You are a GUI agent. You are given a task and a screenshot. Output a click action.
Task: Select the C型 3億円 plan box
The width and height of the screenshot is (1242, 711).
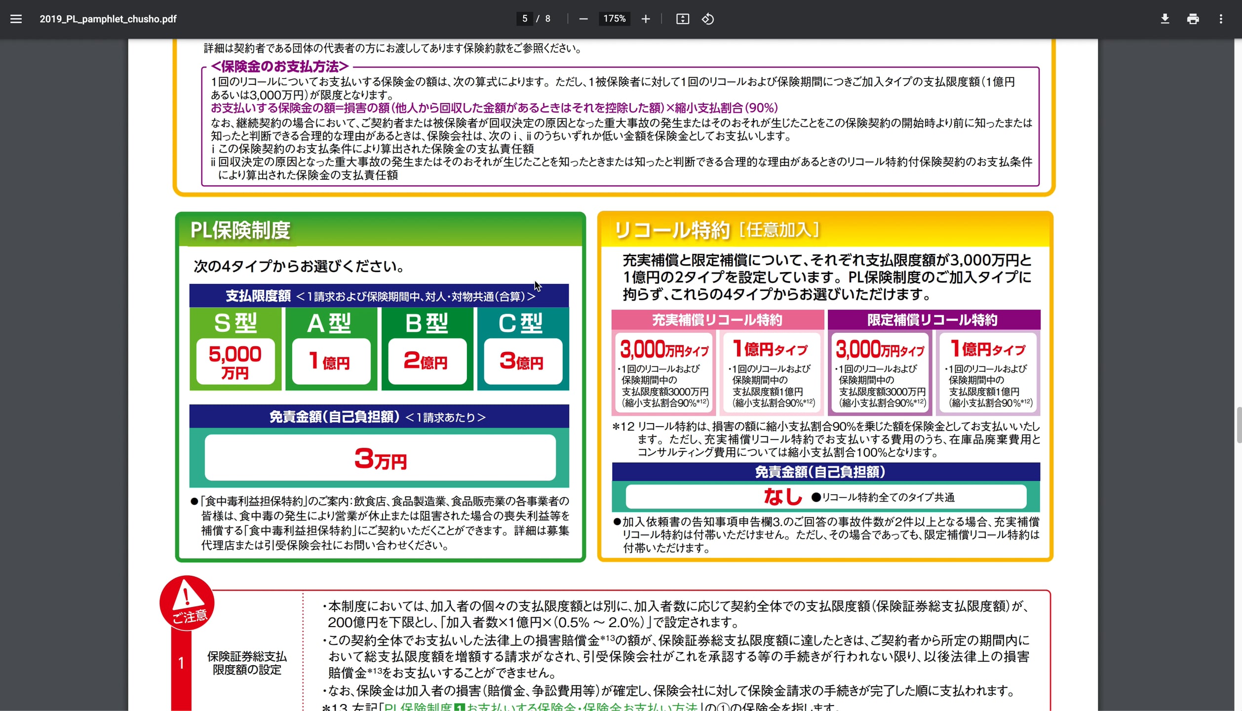point(523,349)
